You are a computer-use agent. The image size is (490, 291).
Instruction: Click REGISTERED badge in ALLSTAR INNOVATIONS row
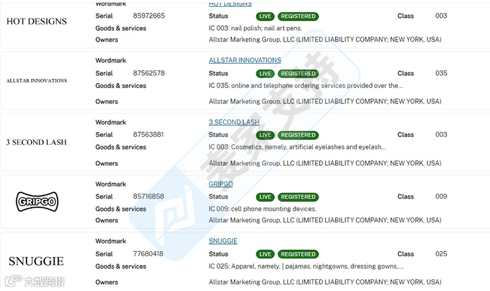[x=298, y=73]
